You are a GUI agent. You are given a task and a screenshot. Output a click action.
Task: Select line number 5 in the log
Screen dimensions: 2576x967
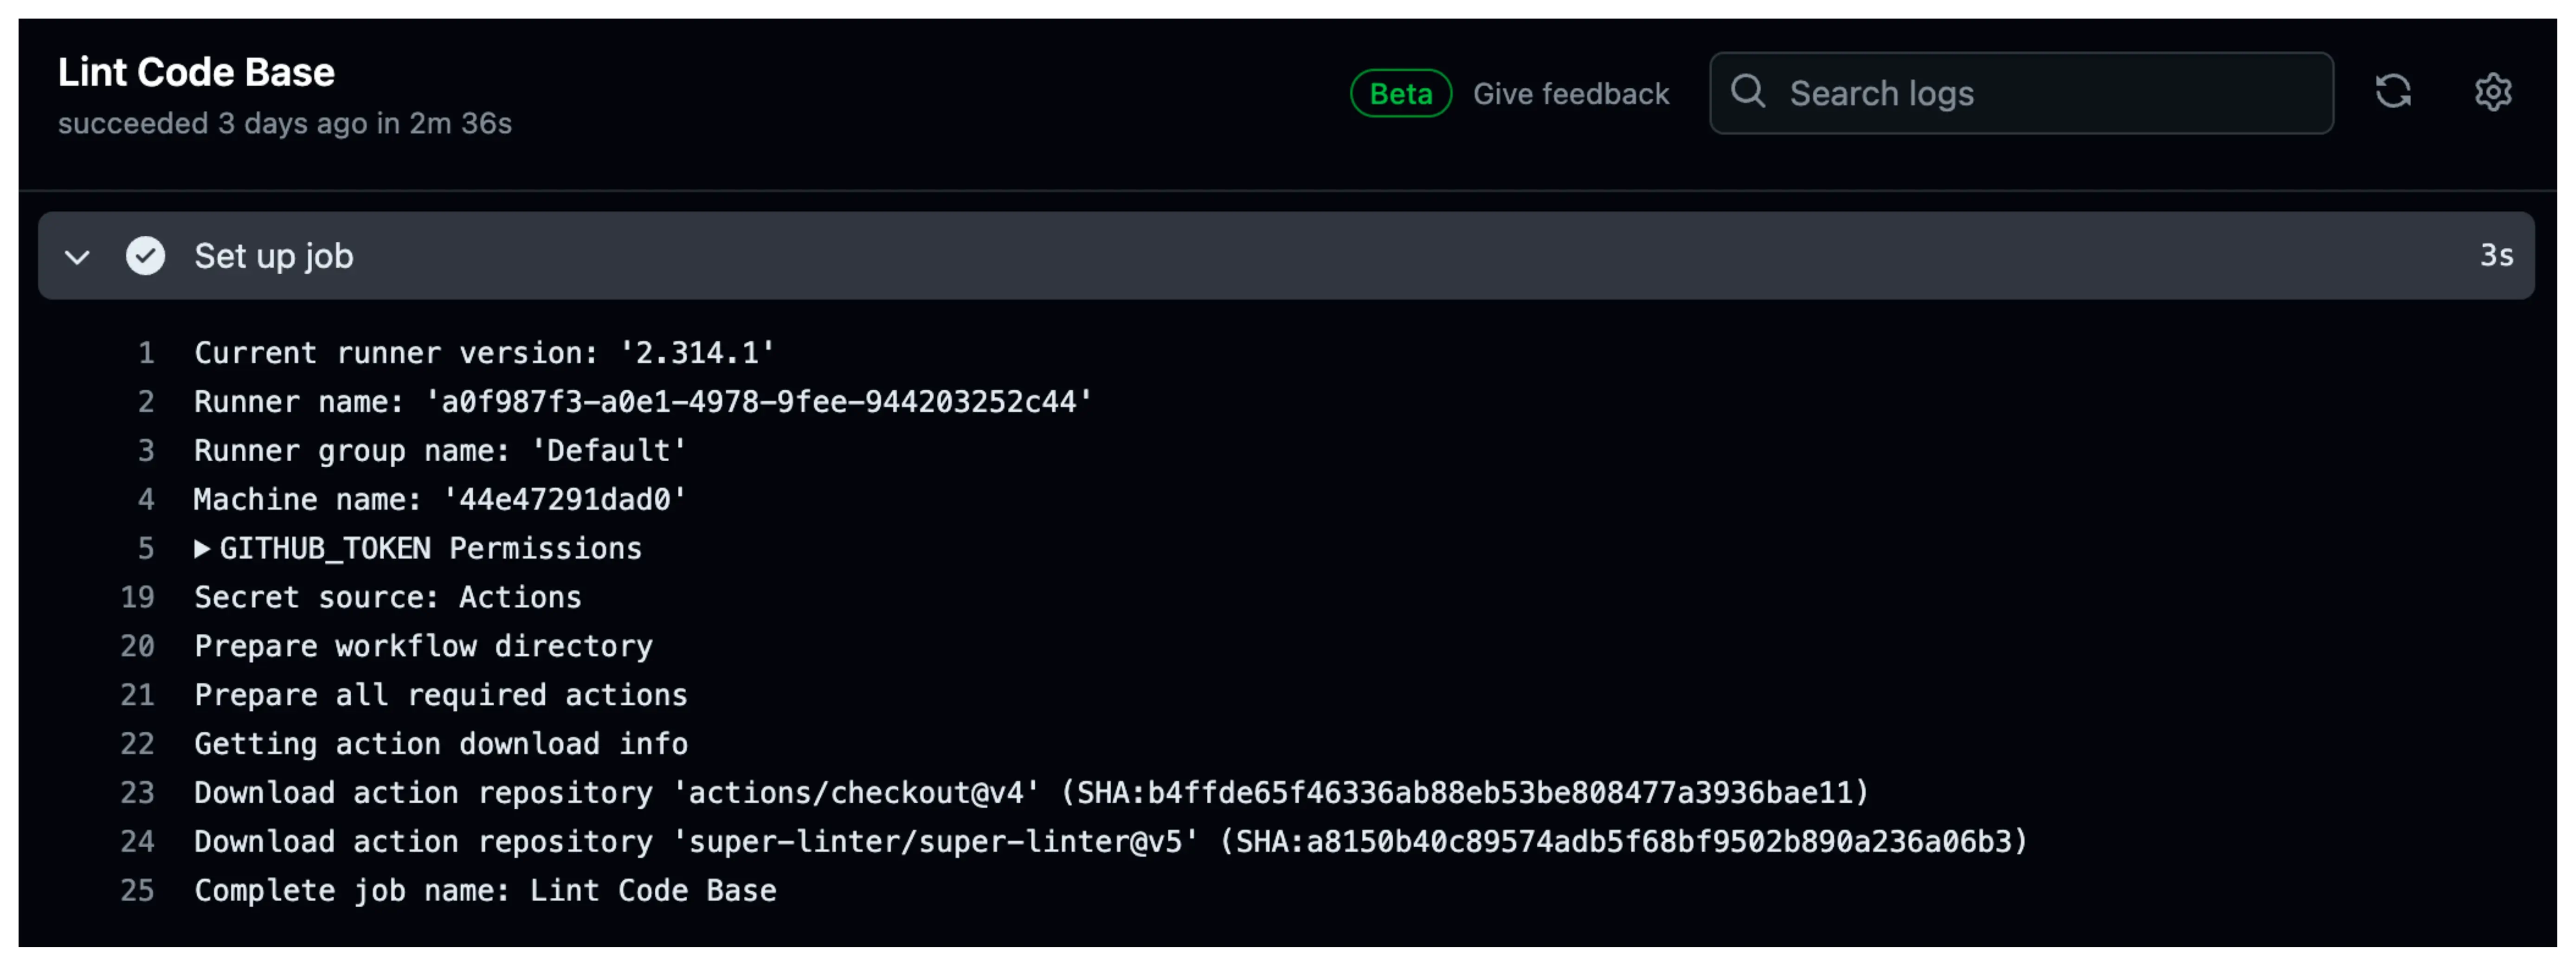point(146,548)
